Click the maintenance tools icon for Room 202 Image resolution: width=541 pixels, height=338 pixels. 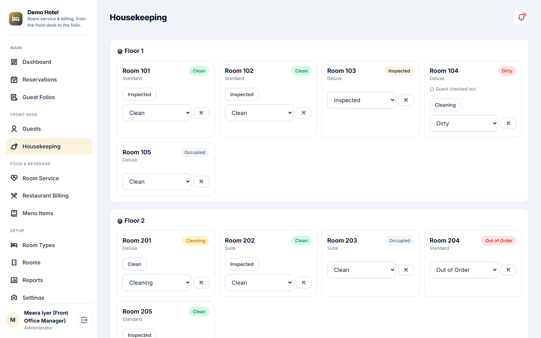pos(304,283)
